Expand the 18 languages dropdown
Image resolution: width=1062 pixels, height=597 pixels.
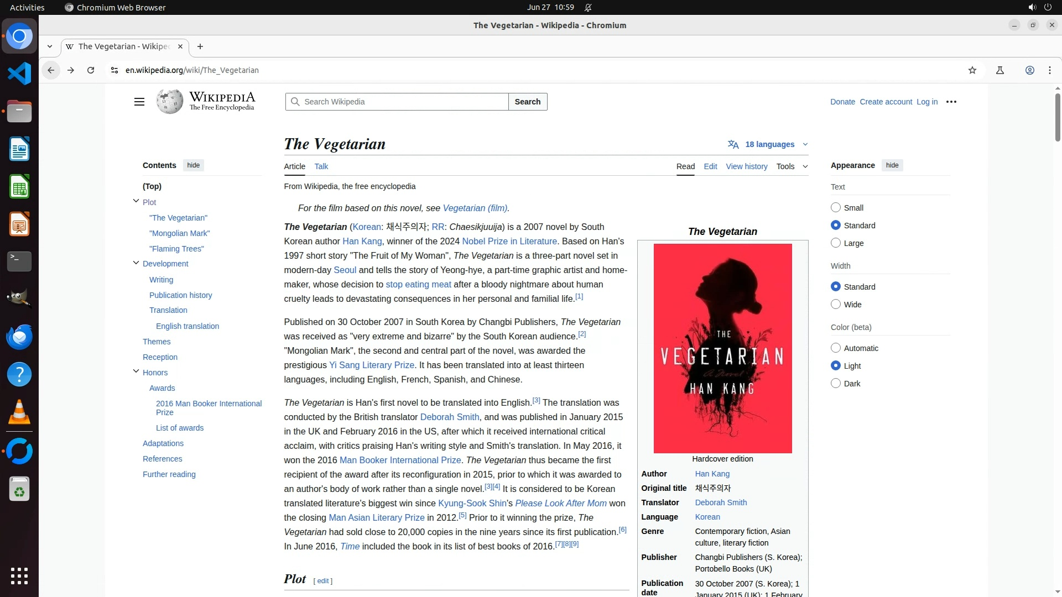769,144
